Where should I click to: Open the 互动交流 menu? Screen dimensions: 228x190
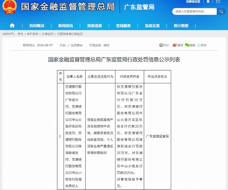click(152, 26)
